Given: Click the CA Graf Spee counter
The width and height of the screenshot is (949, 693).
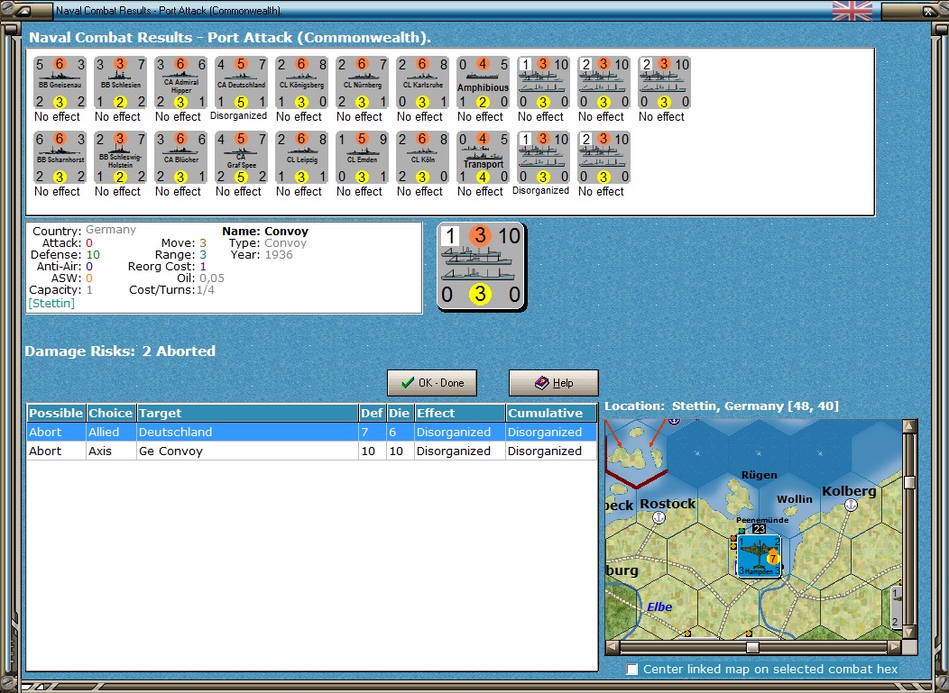Looking at the screenshot, I should click(241, 157).
